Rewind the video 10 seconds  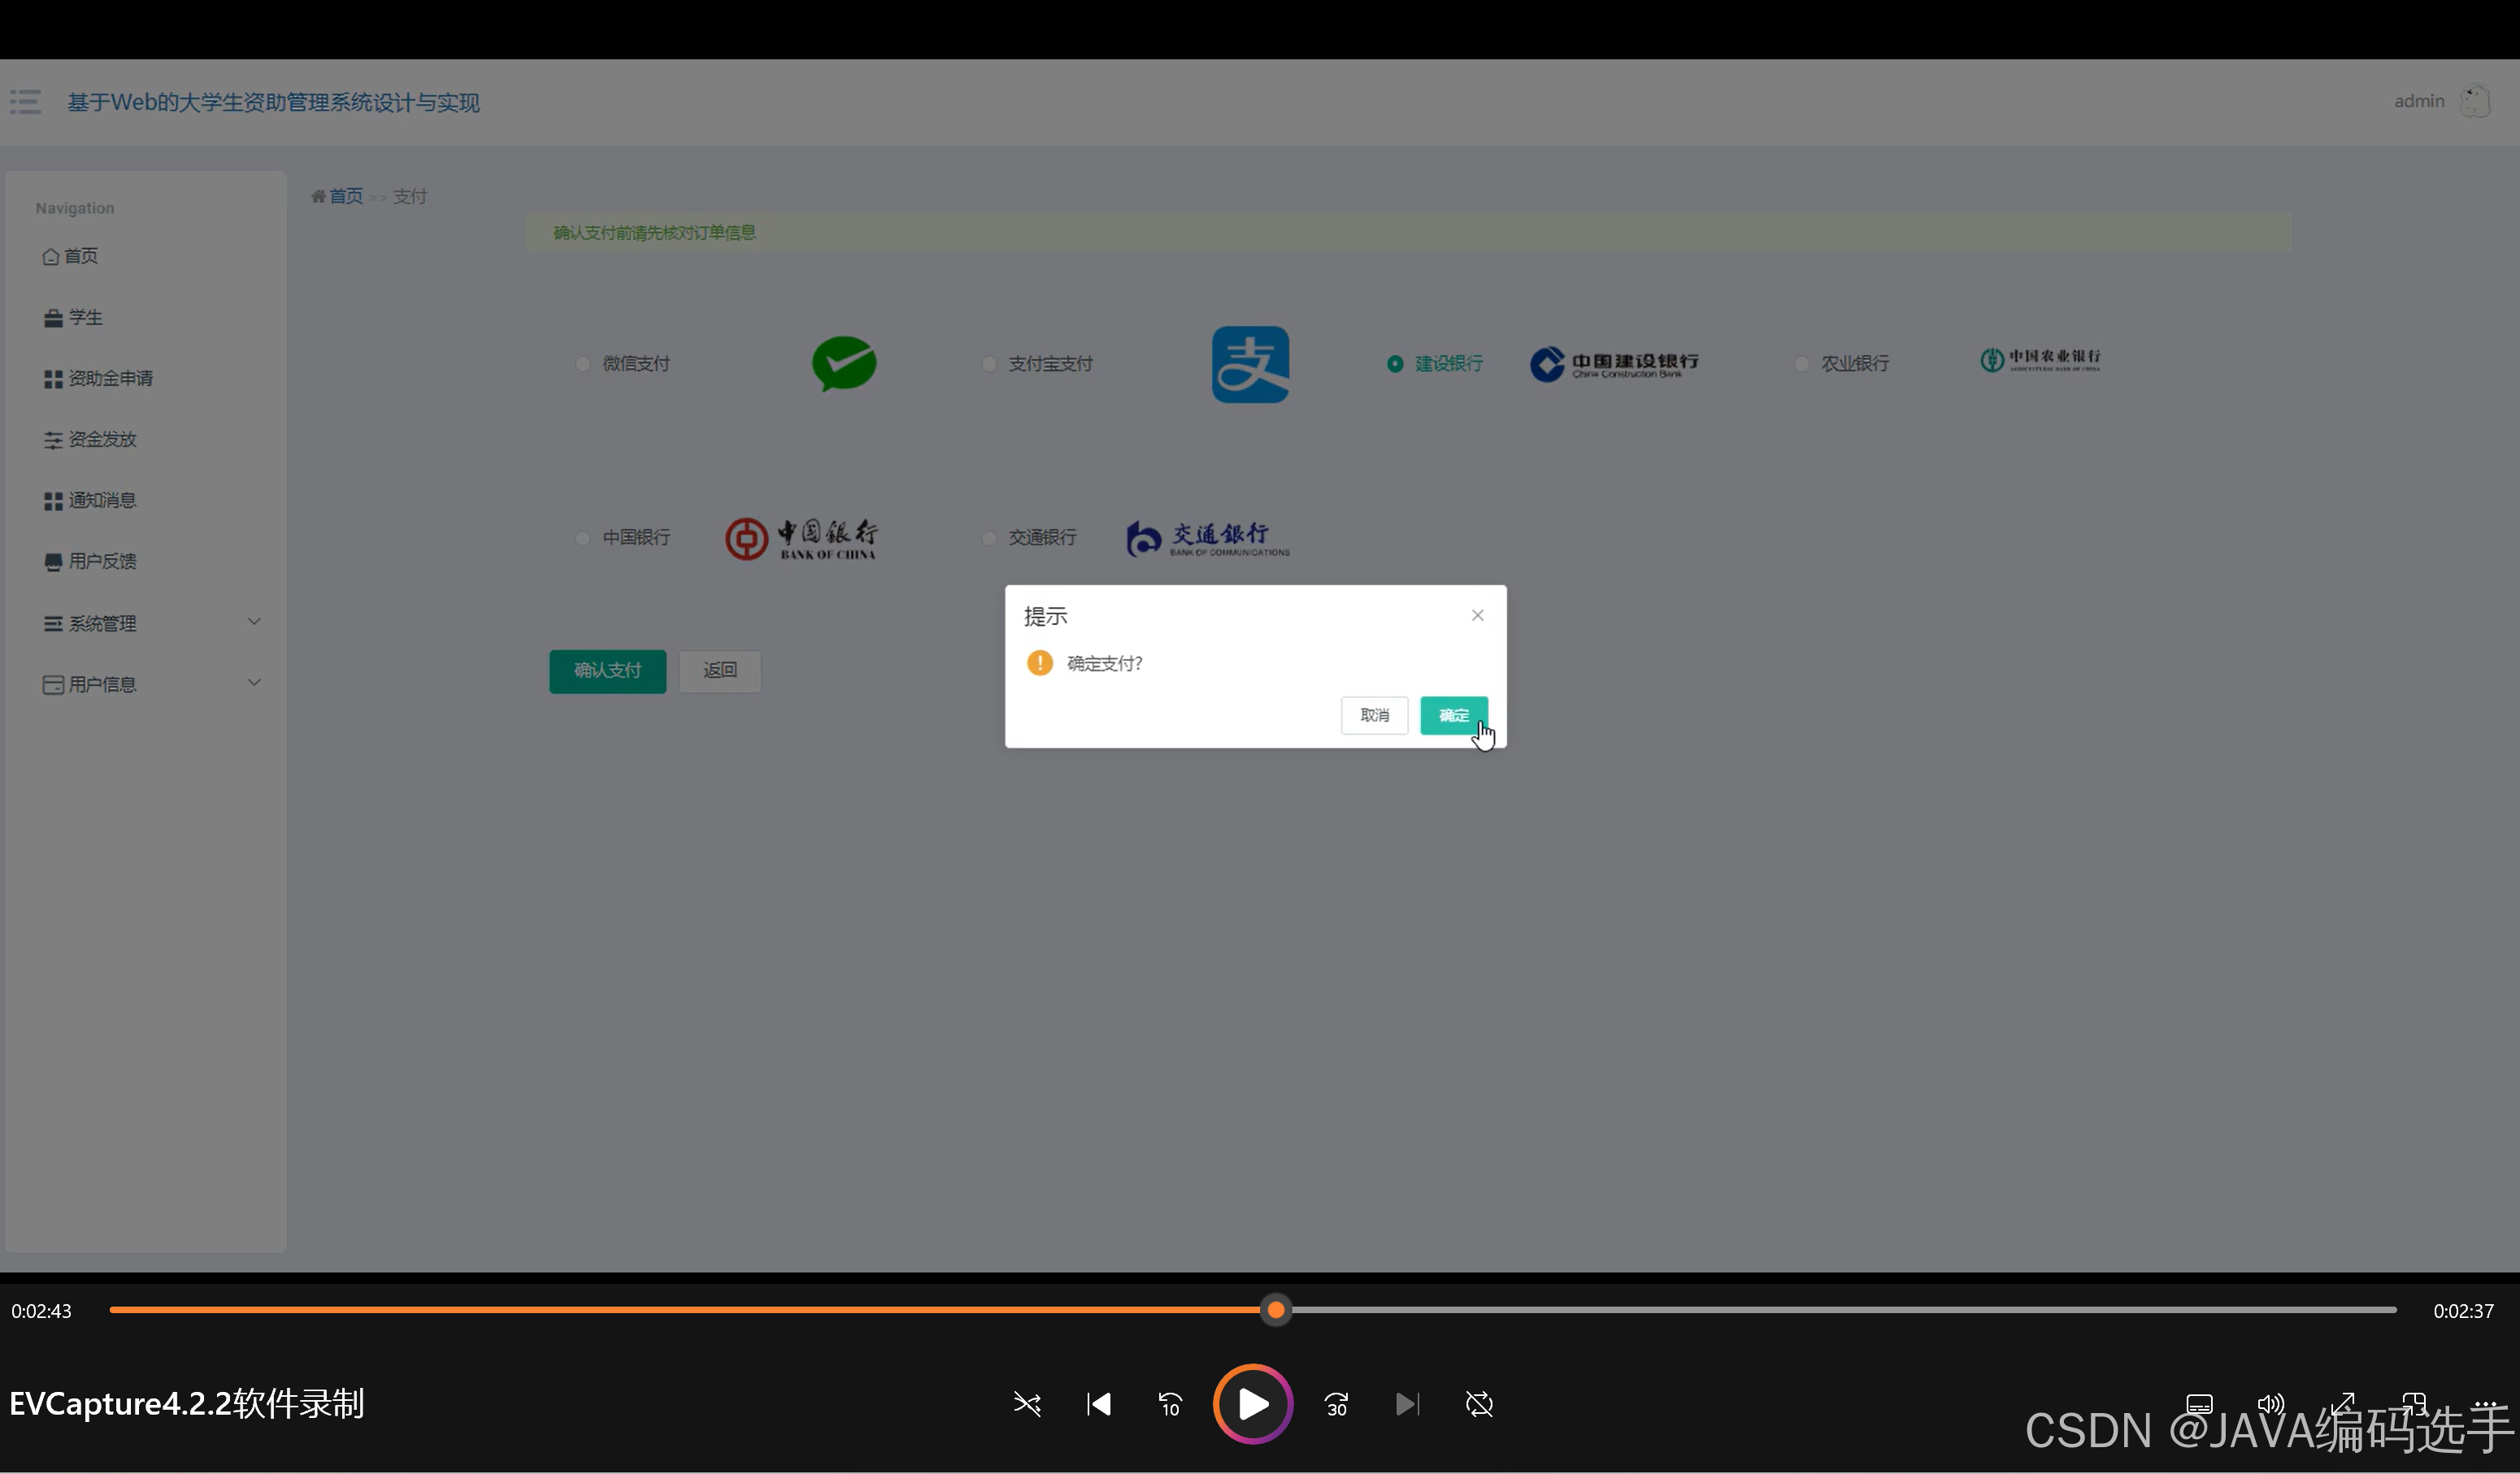pos(1170,1404)
